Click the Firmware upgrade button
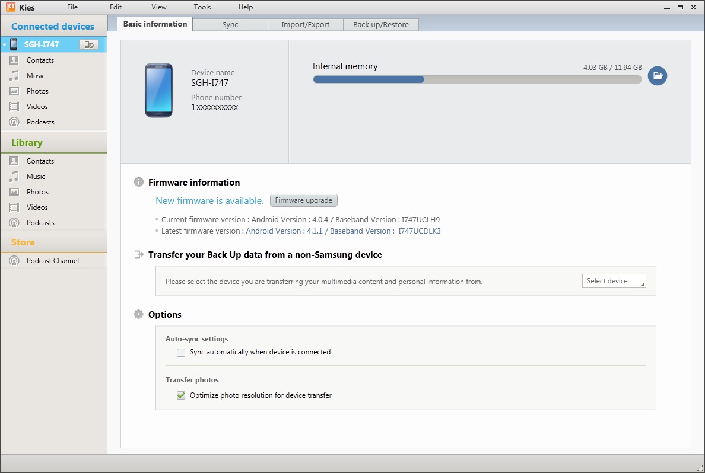 click(x=303, y=200)
